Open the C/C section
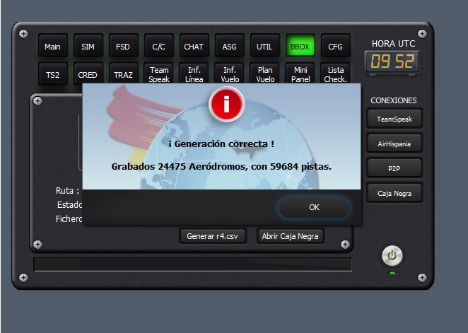The image size is (468, 333). click(158, 47)
